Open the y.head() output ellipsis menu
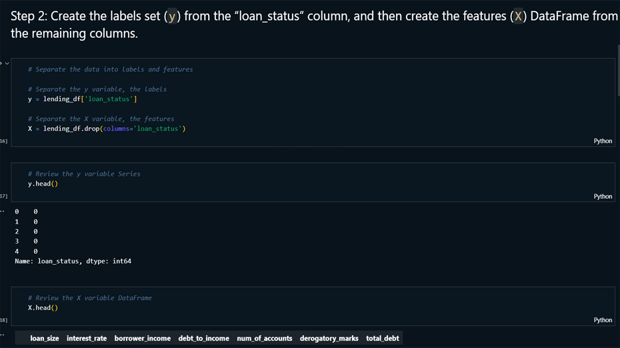 [x=2, y=212]
